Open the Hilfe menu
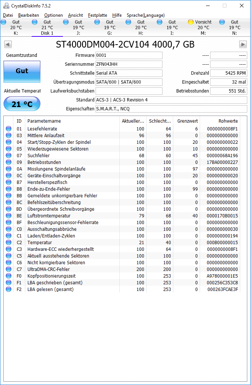This screenshot has width=251, height=385. coord(117,15)
